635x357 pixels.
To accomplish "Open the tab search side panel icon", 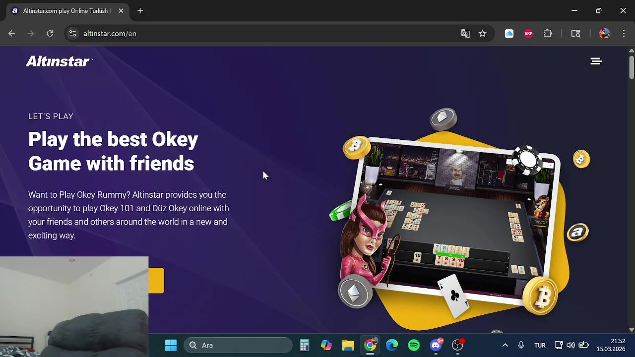I will click(x=575, y=33).
